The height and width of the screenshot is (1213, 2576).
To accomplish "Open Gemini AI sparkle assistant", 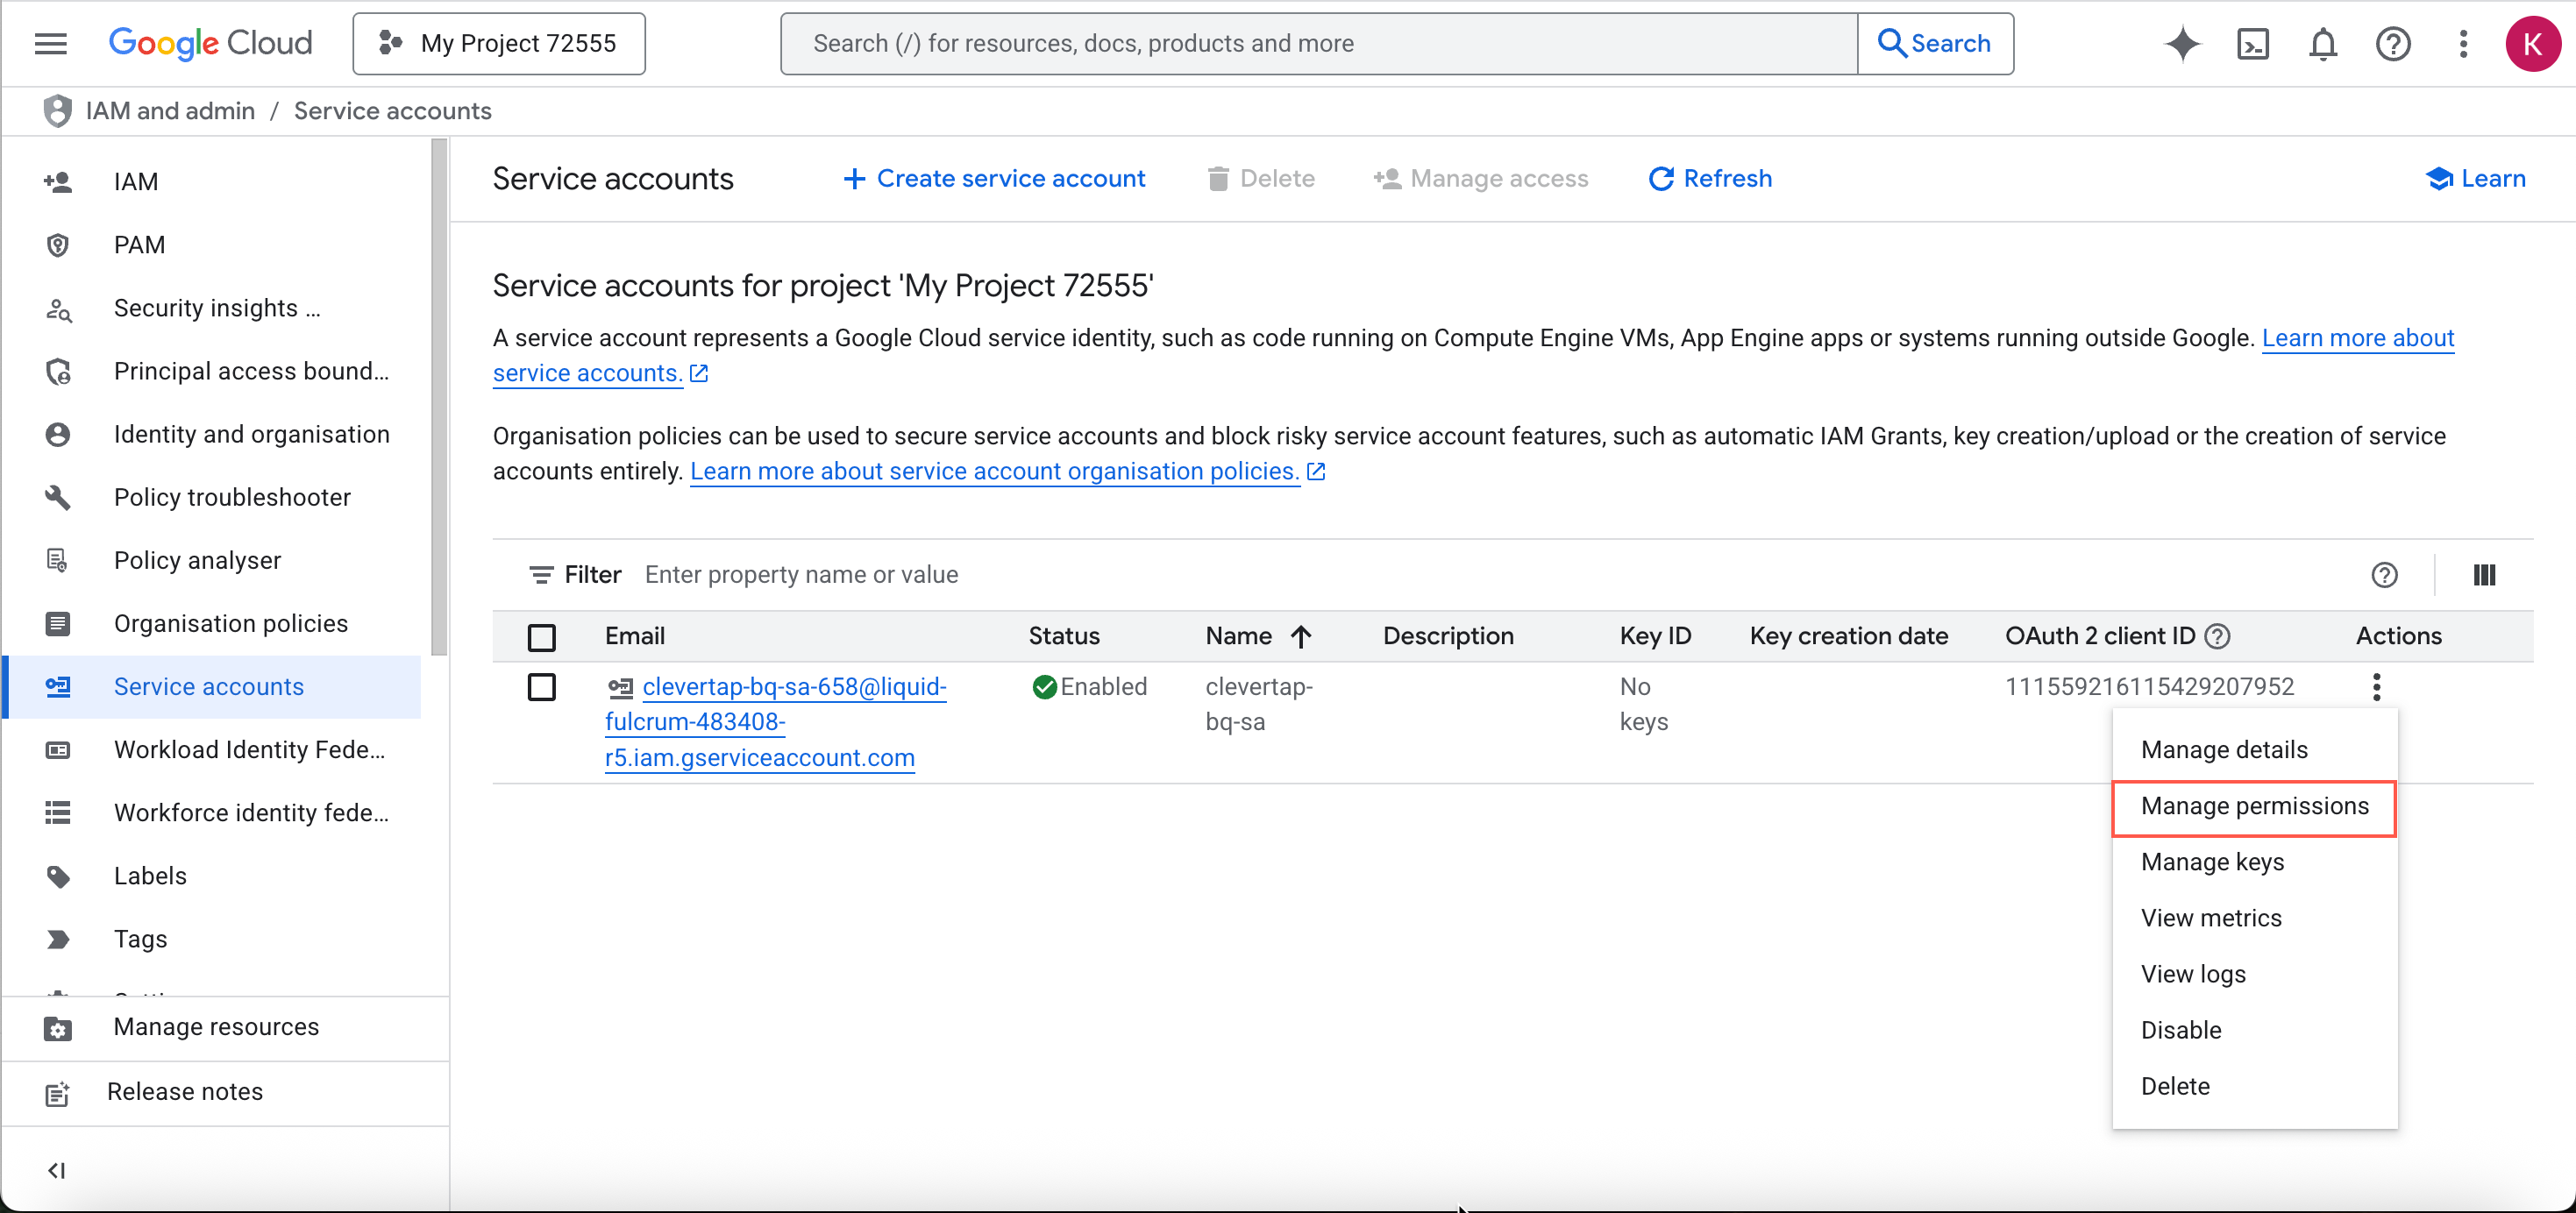I will pos(2182,44).
